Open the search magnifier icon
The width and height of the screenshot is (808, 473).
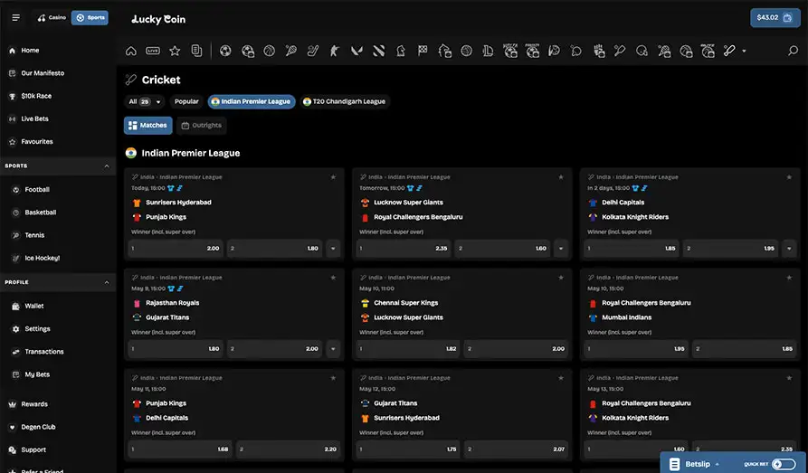coord(793,51)
